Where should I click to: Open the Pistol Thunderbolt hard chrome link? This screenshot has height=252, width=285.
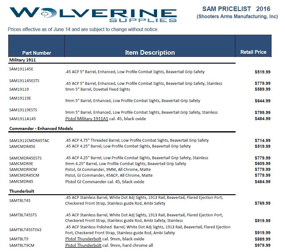point(83,245)
